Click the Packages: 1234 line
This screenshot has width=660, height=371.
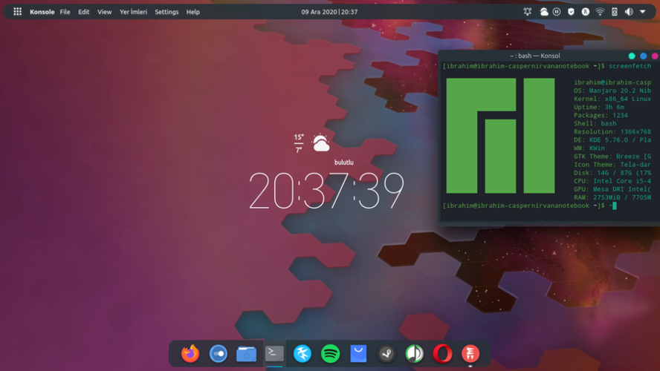[601, 115]
